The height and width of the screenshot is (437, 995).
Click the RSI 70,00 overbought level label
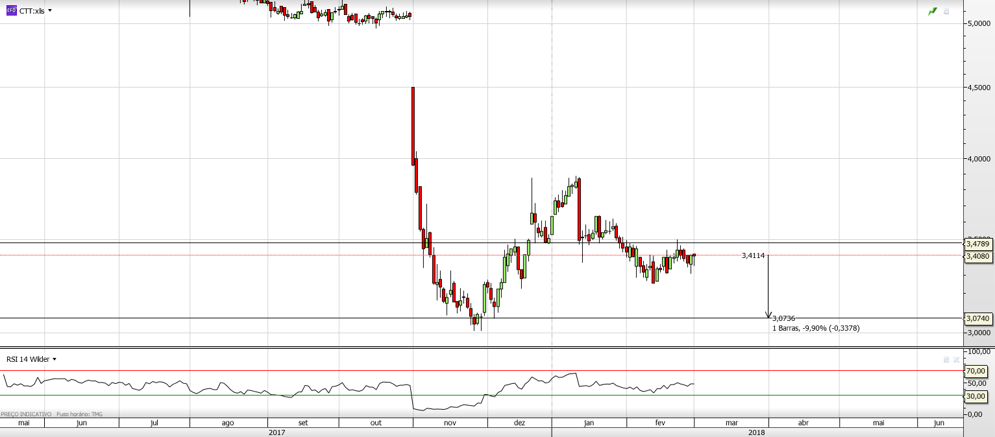[976, 372]
